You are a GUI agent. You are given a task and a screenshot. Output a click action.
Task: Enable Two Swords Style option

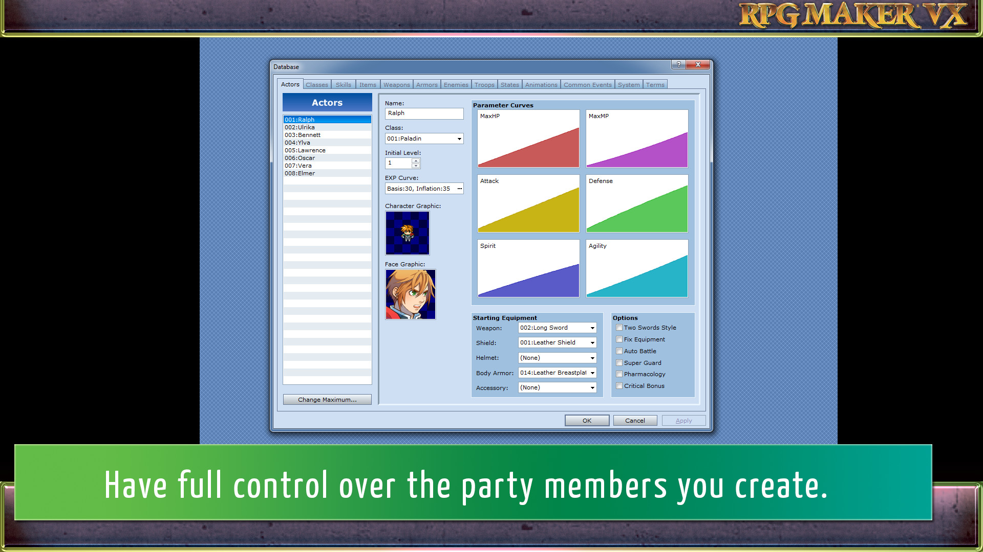click(x=618, y=328)
